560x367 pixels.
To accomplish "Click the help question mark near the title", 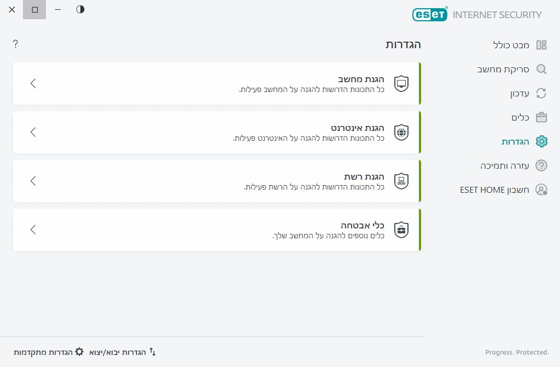I will 15,44.
